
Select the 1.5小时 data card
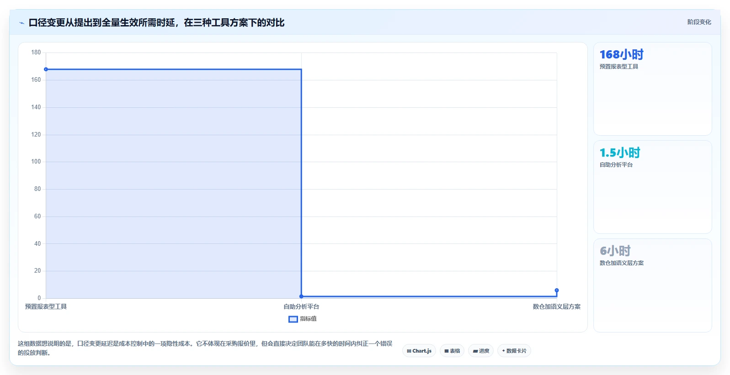click(x=652, y=187)
